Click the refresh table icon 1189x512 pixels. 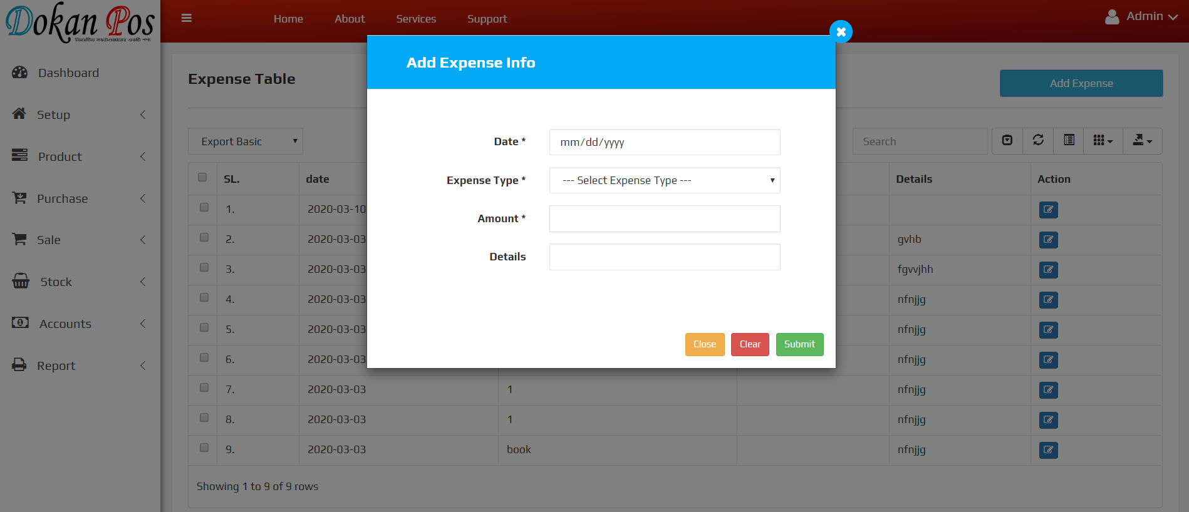pyautogui.click(x=1038, y=141)
